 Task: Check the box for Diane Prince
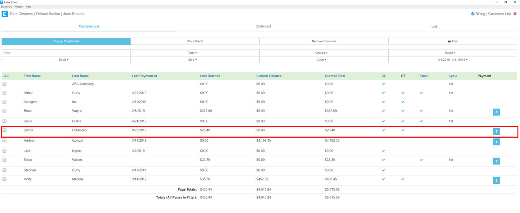click(5, 121)
